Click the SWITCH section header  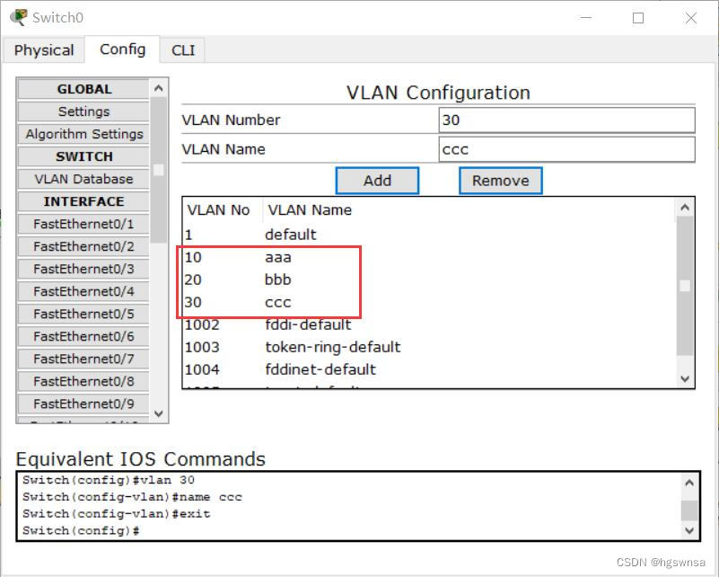tap(83, 156)
